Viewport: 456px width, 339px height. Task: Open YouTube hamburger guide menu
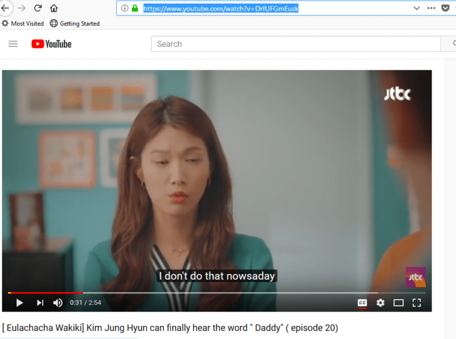coord(13,44)
